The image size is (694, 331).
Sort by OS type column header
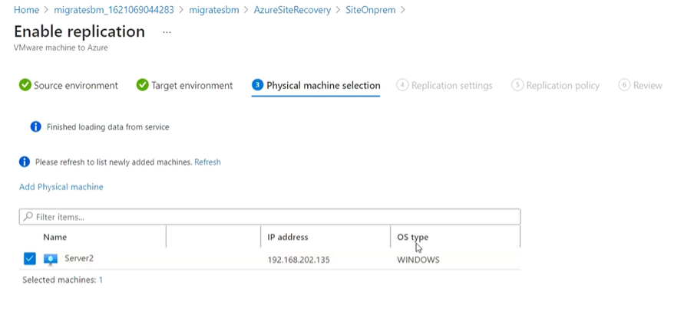pos(412,238)
